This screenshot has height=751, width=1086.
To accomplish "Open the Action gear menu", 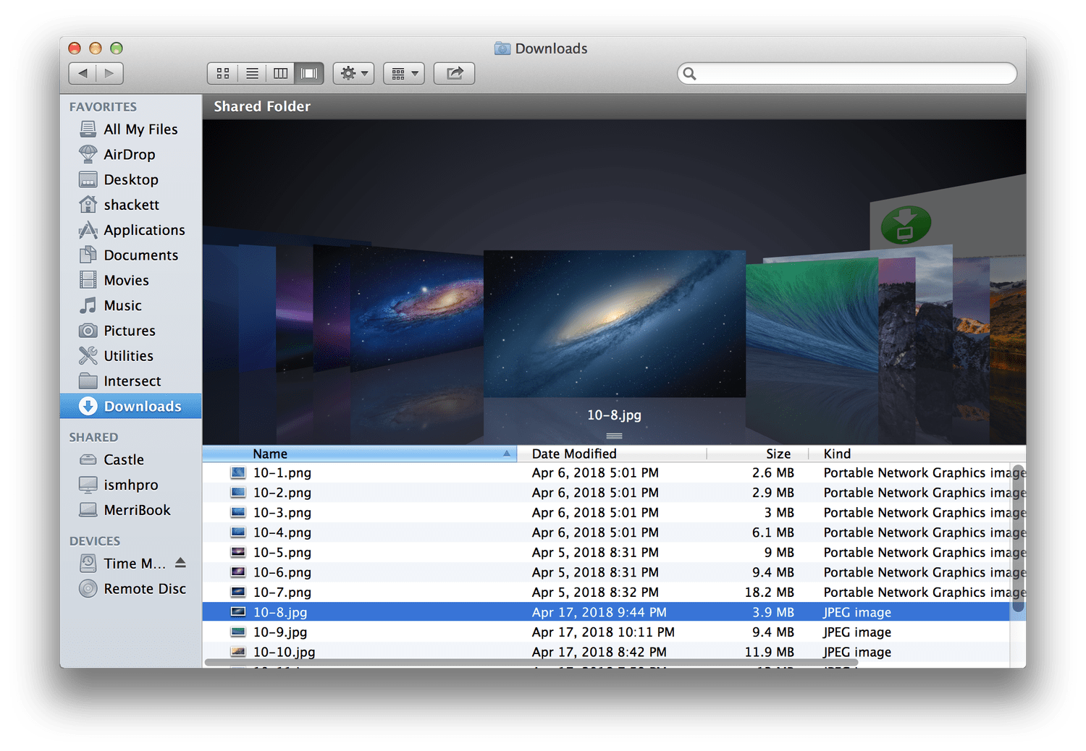I will [x=353, y=73].
